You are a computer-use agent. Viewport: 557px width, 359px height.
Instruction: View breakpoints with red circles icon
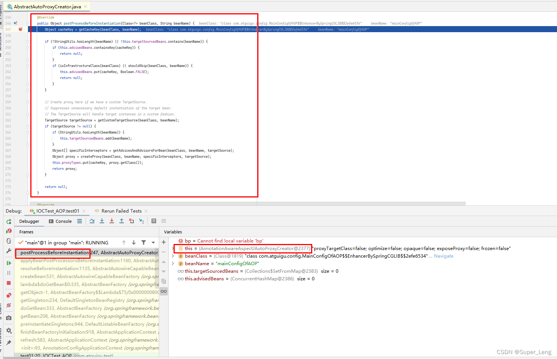9,295
